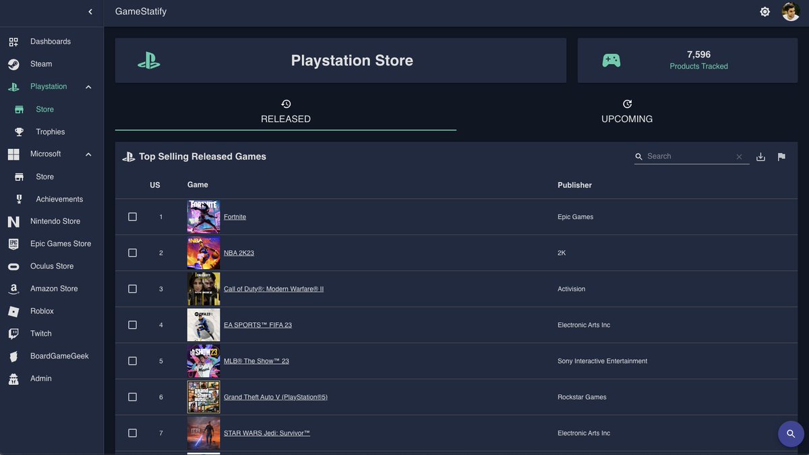Check the NBA 2K23 row checkbox

pyautogui.click(x=132, y=253)
